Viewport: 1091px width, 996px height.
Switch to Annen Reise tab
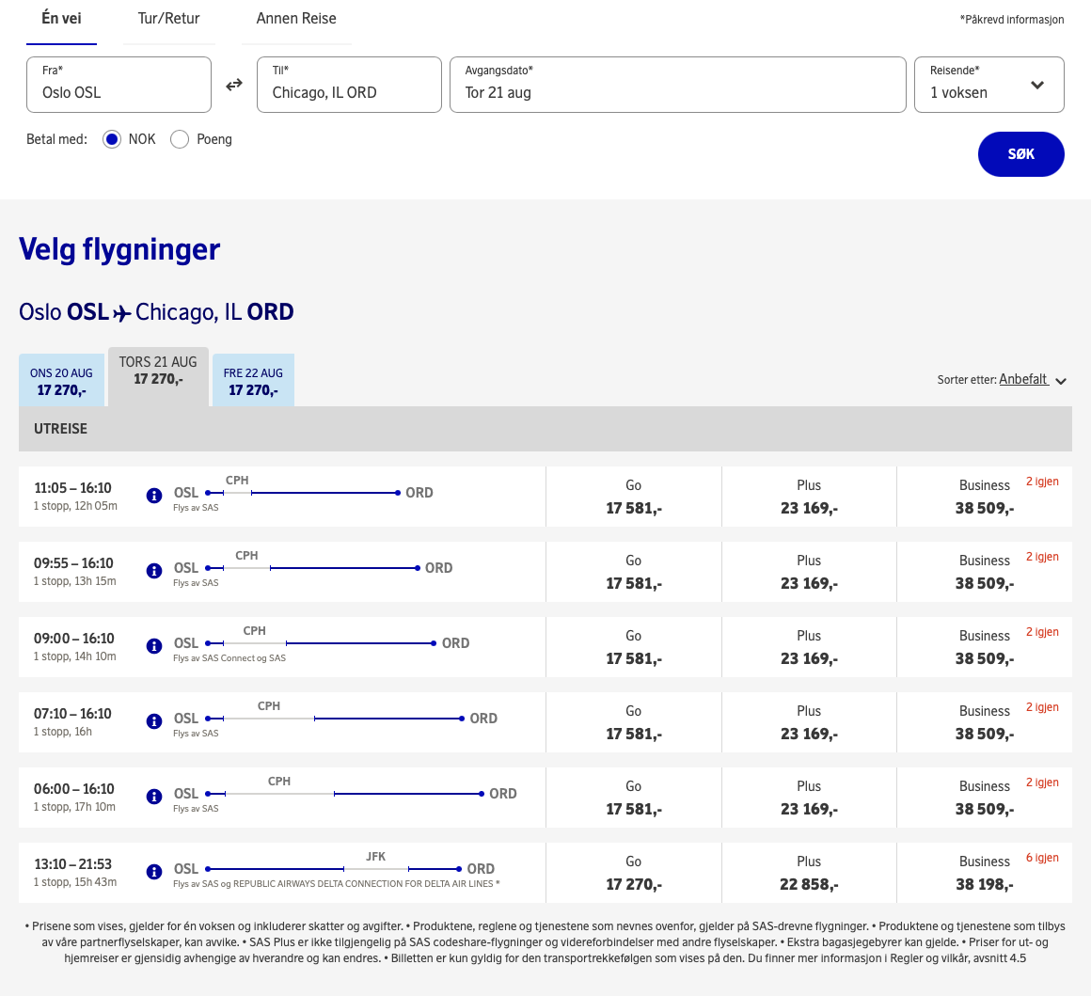[x=295, y=19]
